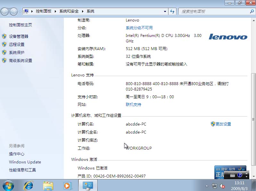Open 系统分级不可用 rating link
This screenshot has width=256, height=191.
pyautogui.click(x=139, y=28)
